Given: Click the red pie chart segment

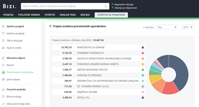Looking at the screenshot, I should click(170, 88).
